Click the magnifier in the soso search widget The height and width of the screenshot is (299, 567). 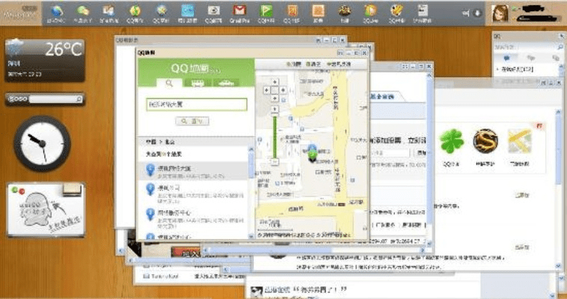(79, 99)
